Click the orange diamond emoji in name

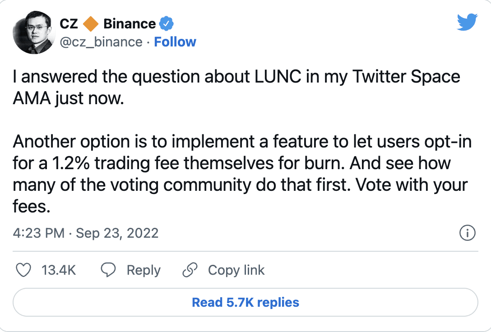tap(91, 23)
